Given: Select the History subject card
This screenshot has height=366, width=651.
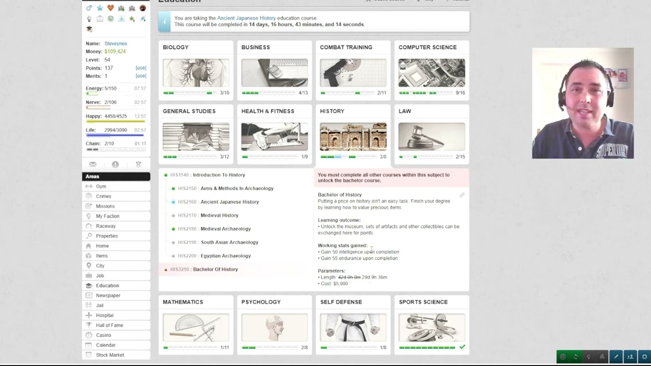Looking at the screenshot, I should tap(353, 134).
